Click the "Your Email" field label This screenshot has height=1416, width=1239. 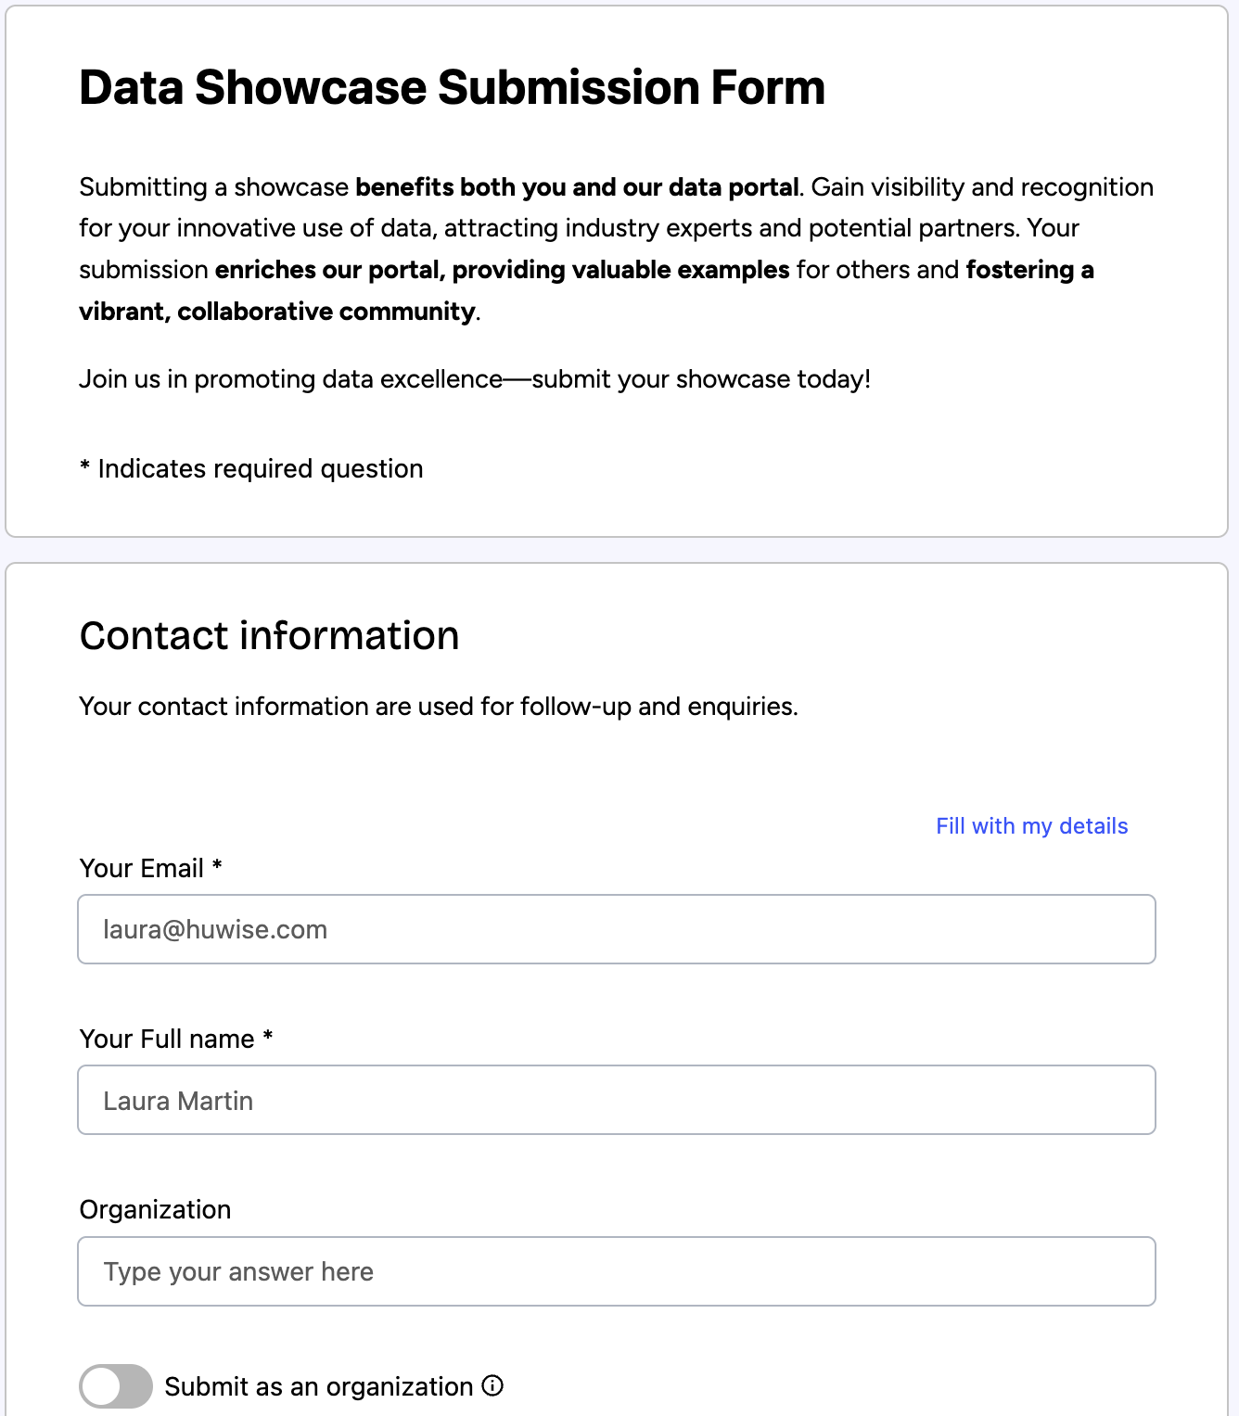click(141, 868)
